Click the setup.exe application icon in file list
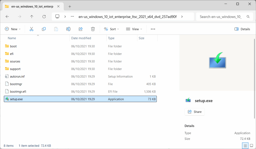 (x=7, y=99)
